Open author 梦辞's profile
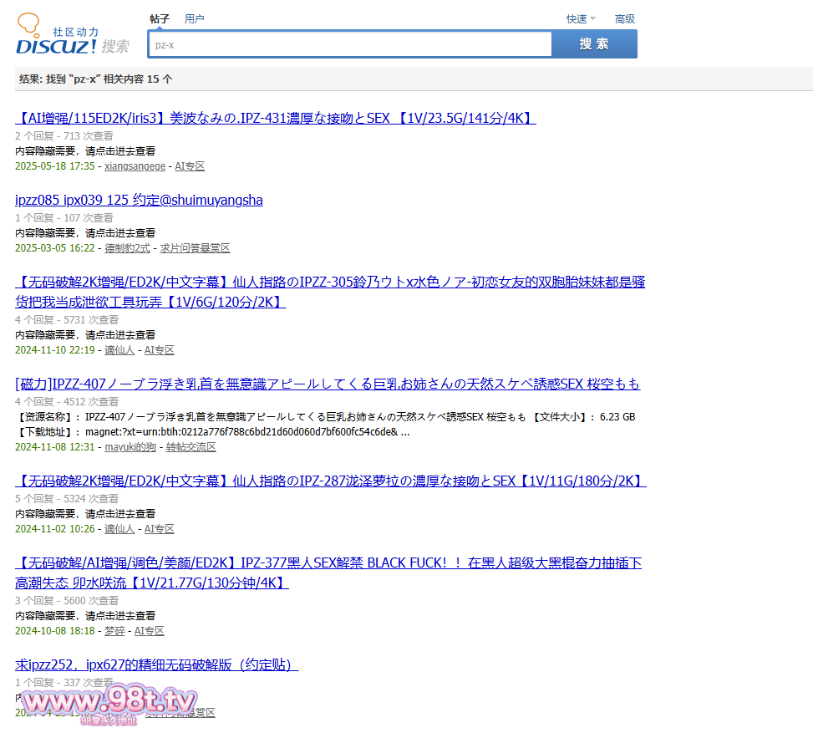The image size is (813, 733). tap(114, 631)
